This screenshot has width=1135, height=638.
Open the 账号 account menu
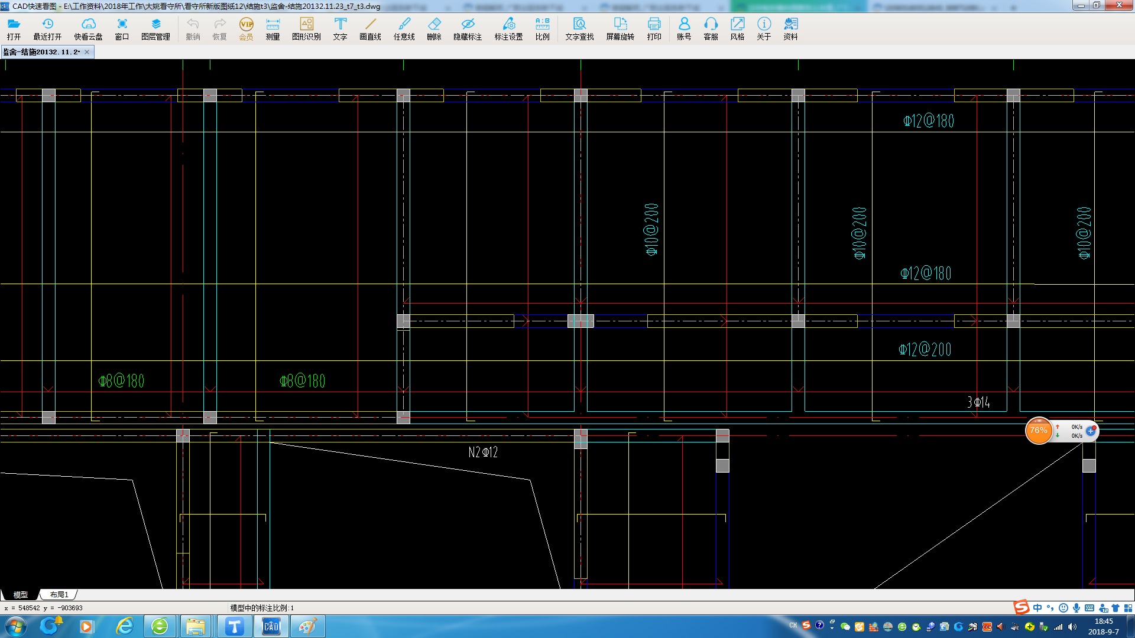pos(684,28)
